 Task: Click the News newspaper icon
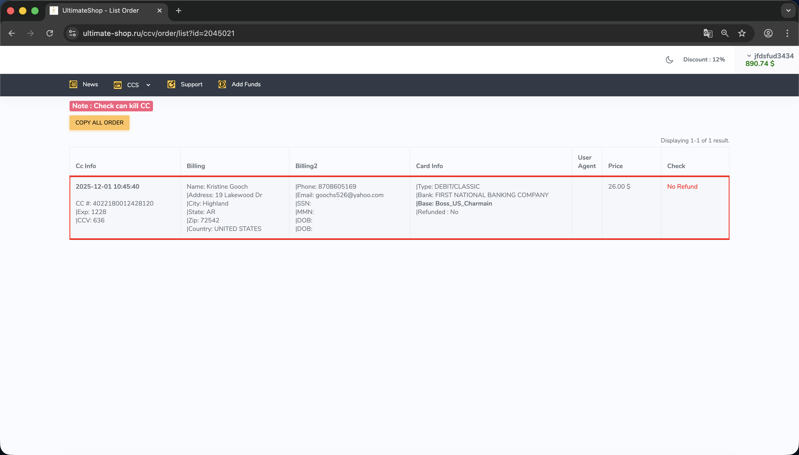coord(73,84)
